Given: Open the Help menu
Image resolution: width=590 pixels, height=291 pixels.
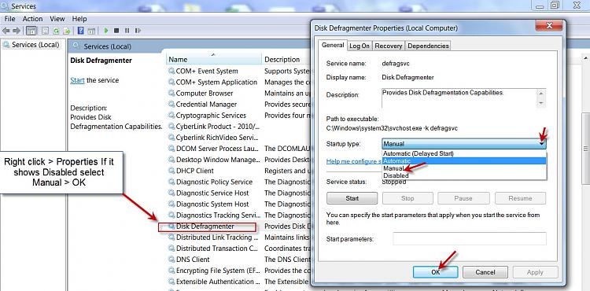Looking at the screenshot, I should [79, 19].
